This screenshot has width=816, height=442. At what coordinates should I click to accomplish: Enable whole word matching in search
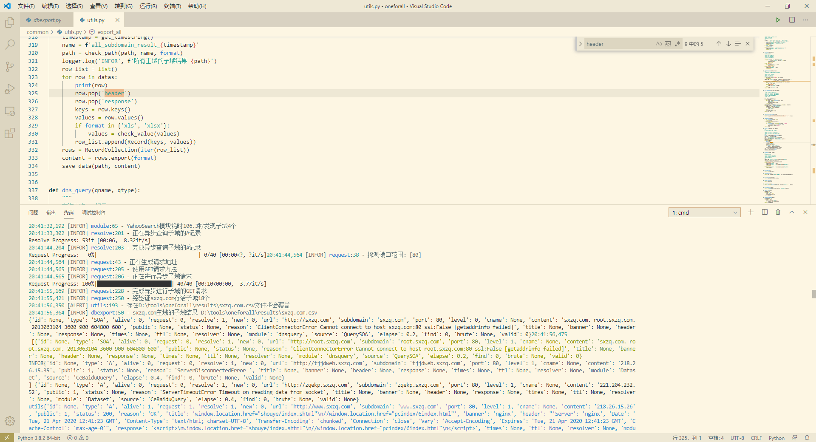point(668,43)
